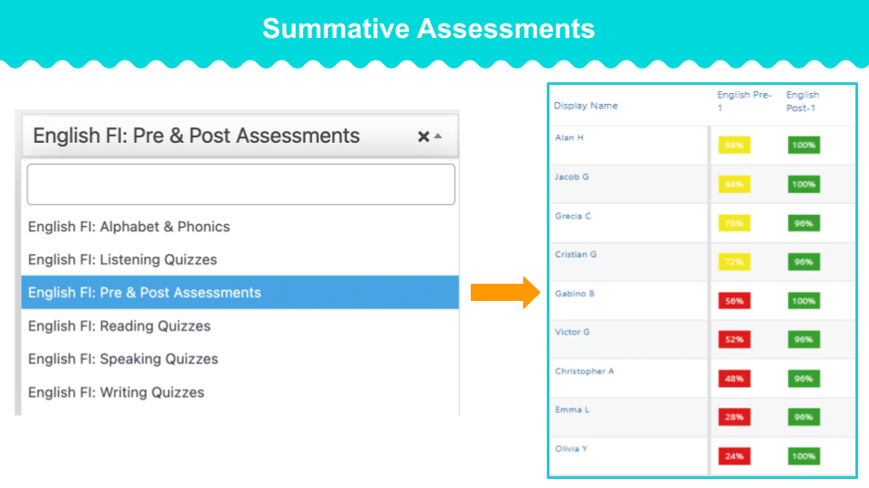Open the English FI: Pre & Post Assessments combo box
The height and width of the screenshot is (488, 869).
tap(240, 136)
